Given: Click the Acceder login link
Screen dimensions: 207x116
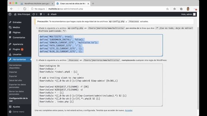Looking at the screenshot, I should pyautogui.click(x=129, y=111).
